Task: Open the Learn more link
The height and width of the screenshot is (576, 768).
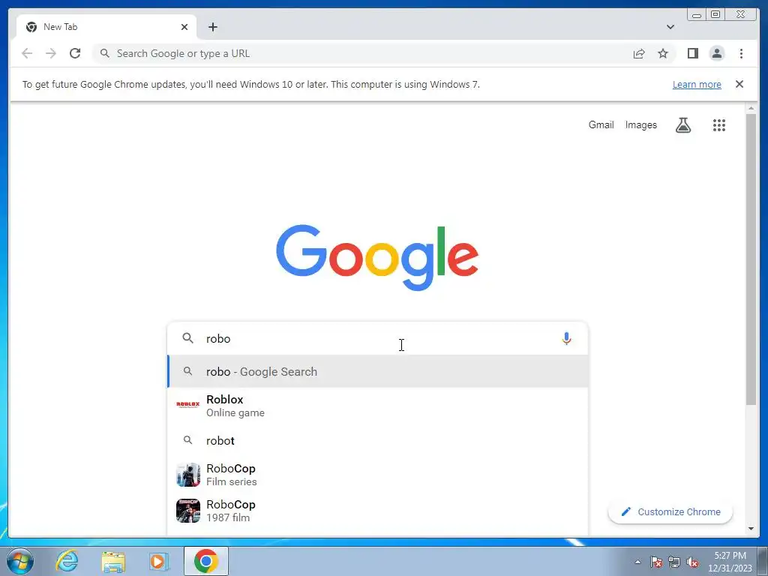Action: pyautogui.click(x=697, y=84)
